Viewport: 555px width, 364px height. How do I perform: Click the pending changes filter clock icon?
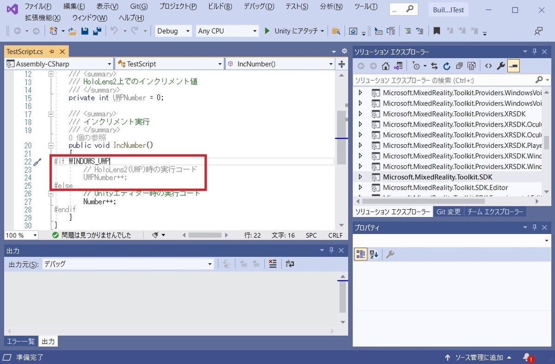pos(416,66)
